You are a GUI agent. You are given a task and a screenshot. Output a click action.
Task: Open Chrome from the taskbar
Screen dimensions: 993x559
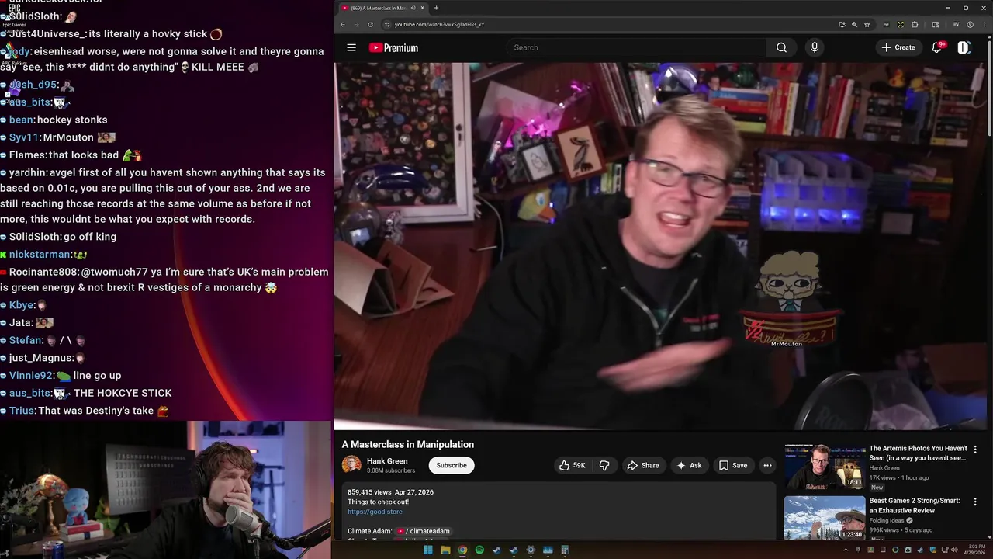click(462, 550)
